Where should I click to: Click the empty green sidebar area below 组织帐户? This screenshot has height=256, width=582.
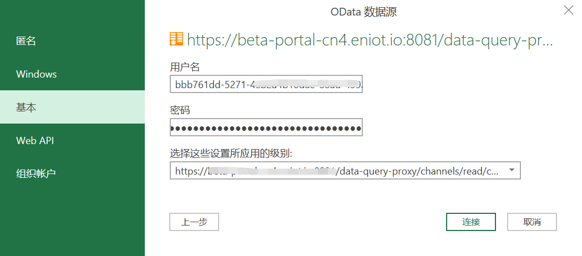tap(72, 222)
